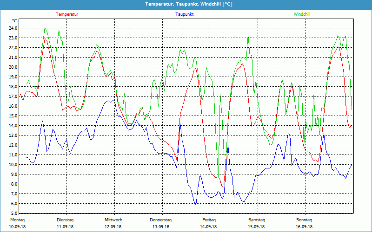Image resolution: width=372 pixels, height=232 pixels.
Task: Click the Mittwoch day label
Action: pos(113,220)
